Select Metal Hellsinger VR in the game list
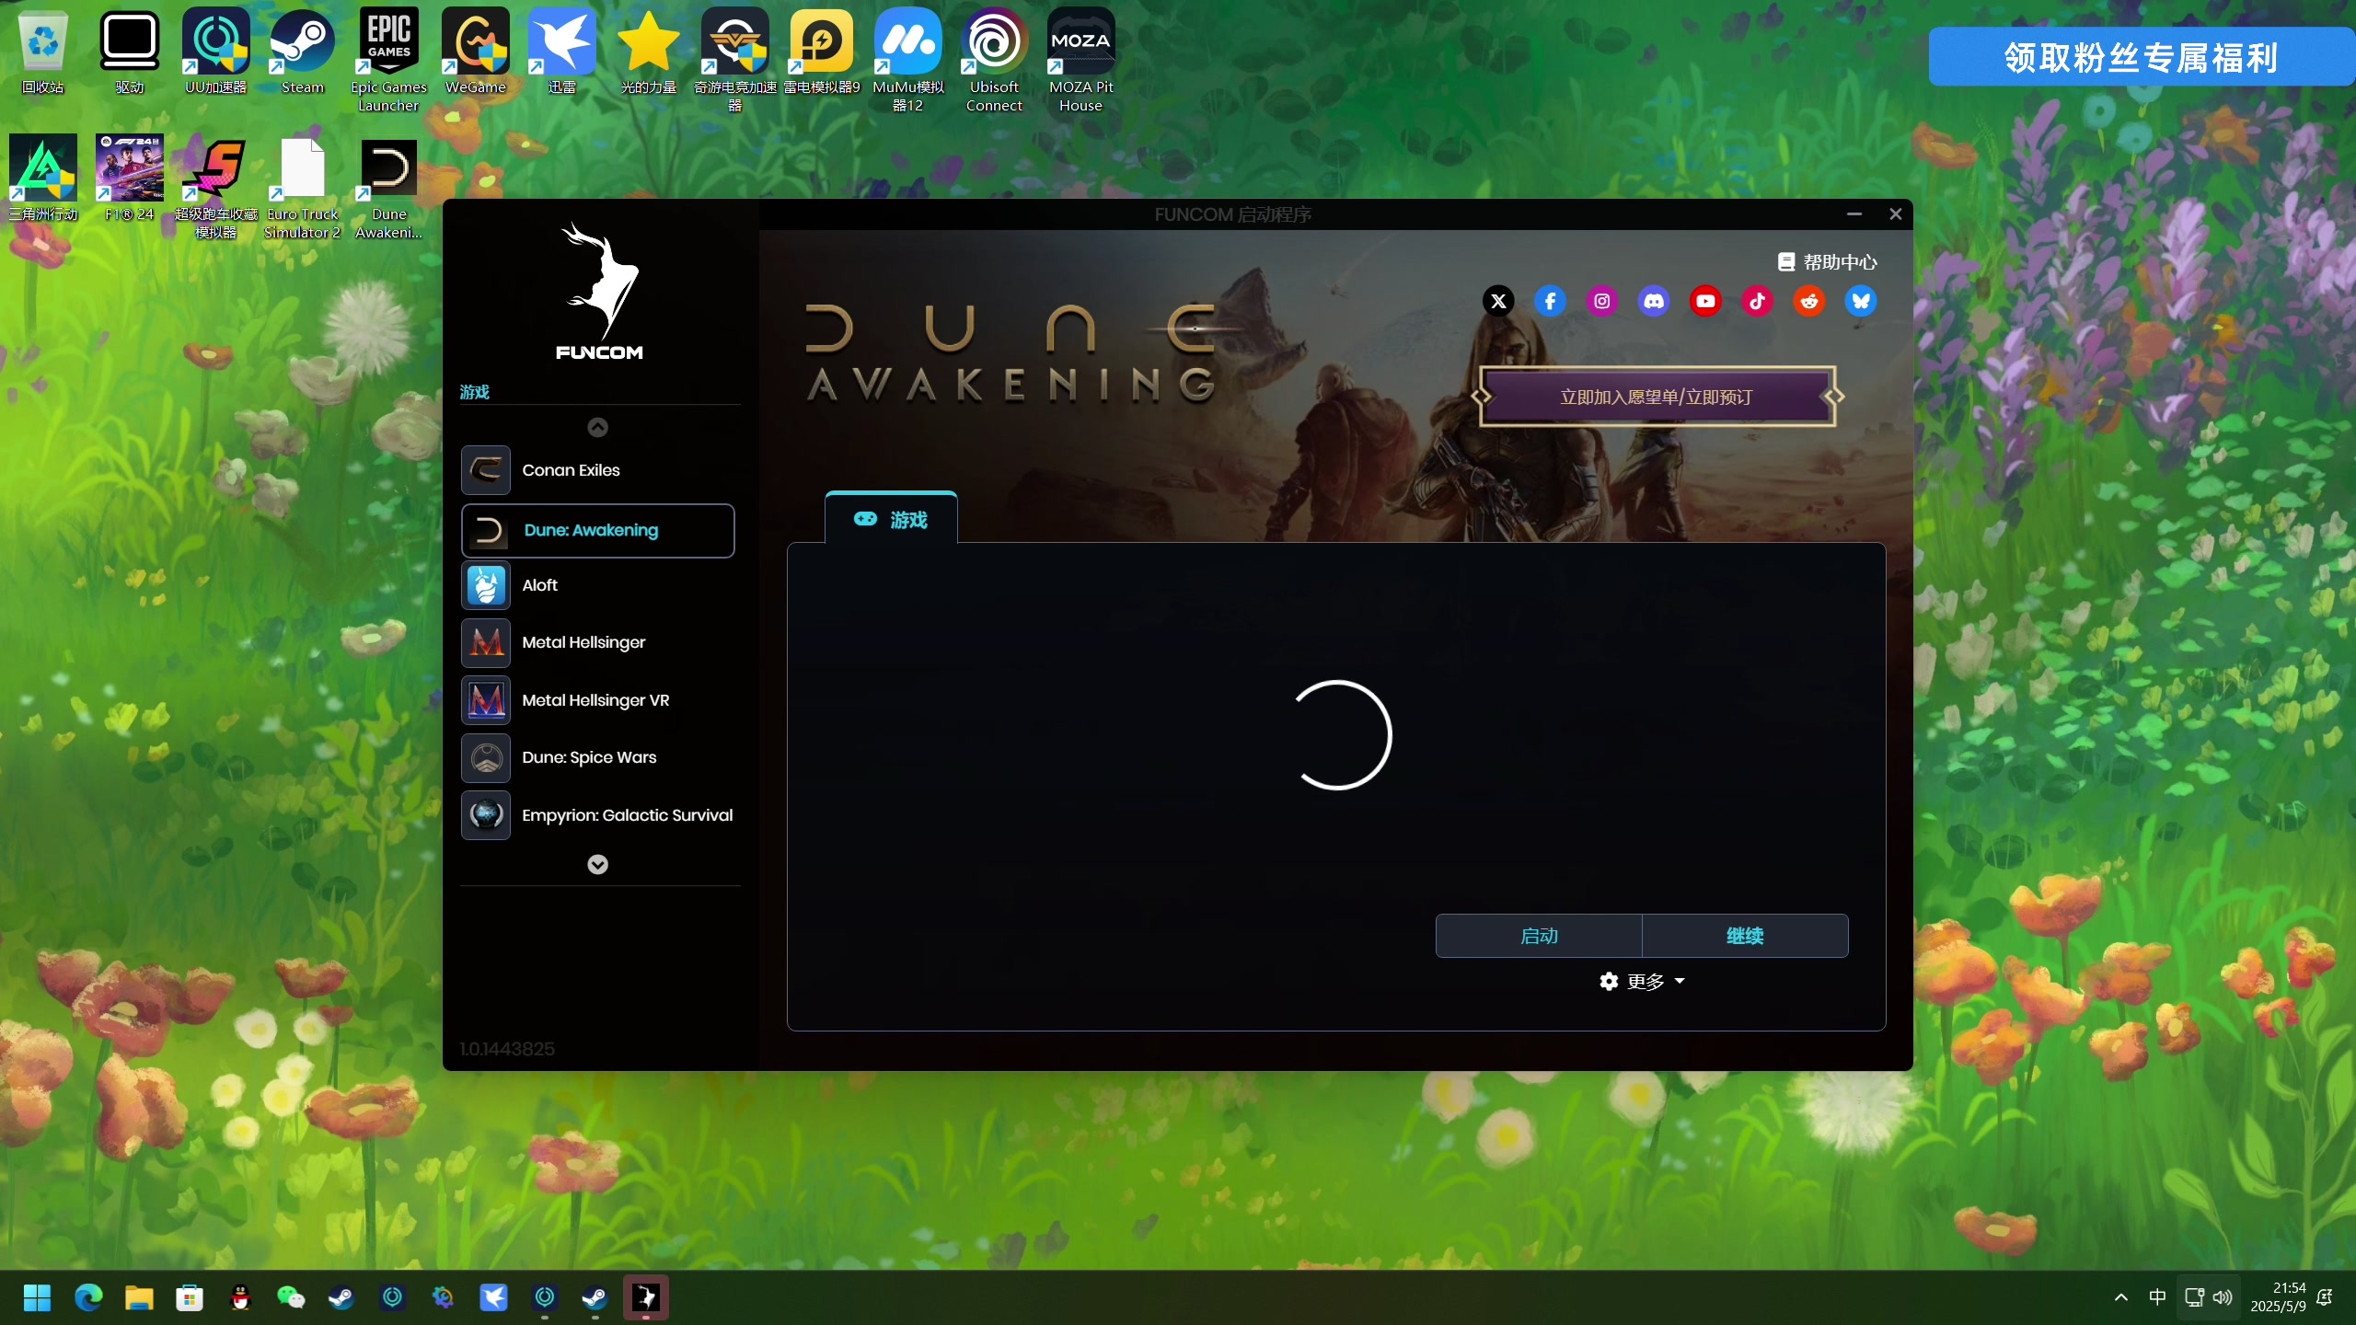 coord(598,700)
